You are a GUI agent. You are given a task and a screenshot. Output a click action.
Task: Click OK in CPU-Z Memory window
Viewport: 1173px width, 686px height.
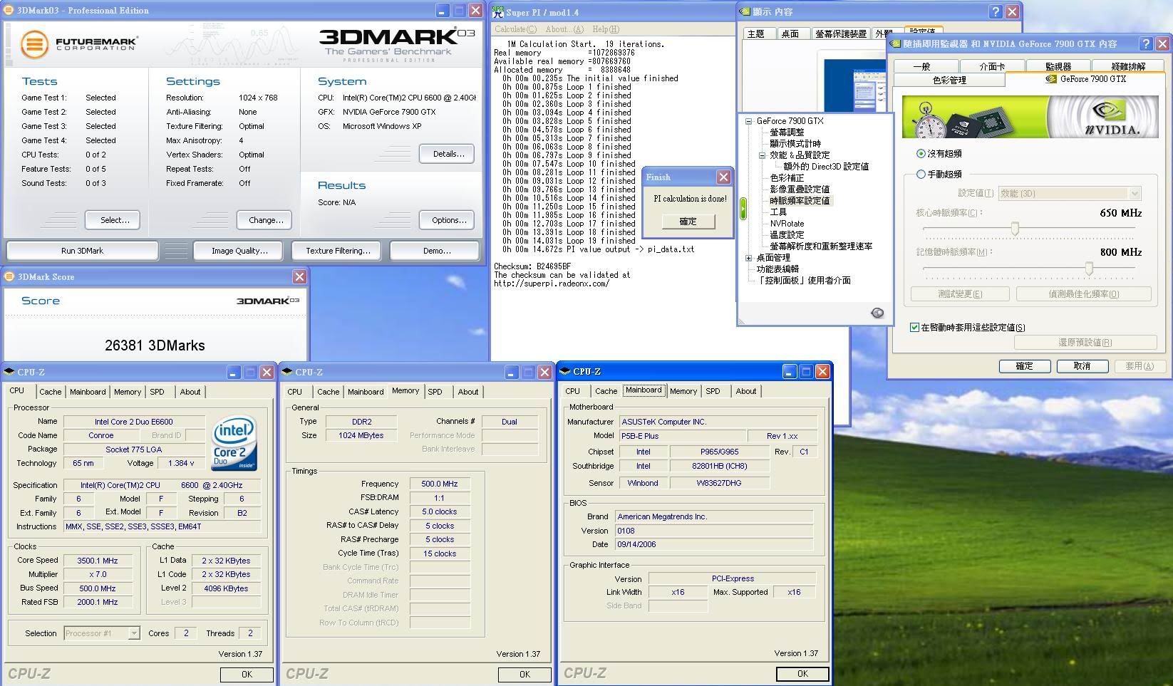(525, 675)
